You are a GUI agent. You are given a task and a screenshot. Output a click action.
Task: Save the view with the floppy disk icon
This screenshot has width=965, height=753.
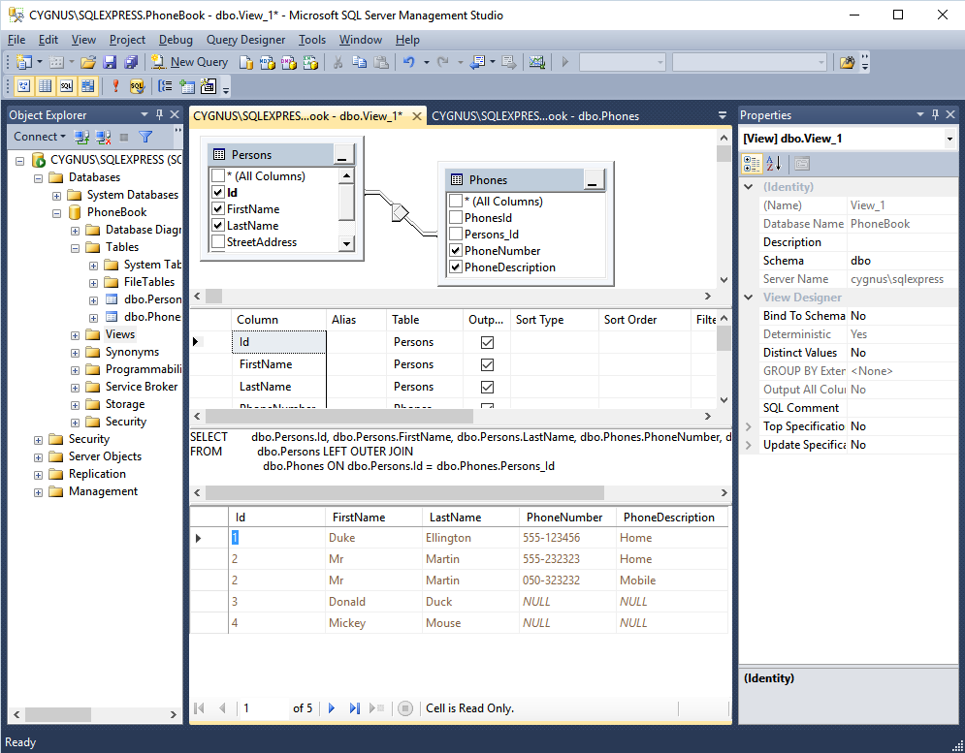[x=110, y=62]
